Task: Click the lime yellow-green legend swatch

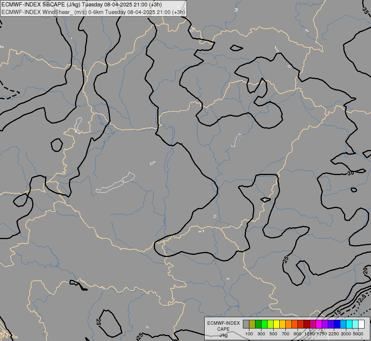Action: pos(271,324)
